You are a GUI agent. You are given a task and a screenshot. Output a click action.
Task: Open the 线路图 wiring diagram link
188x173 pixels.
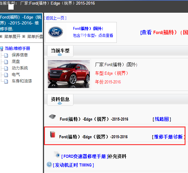pyautogui.click(x=162, y=119)
